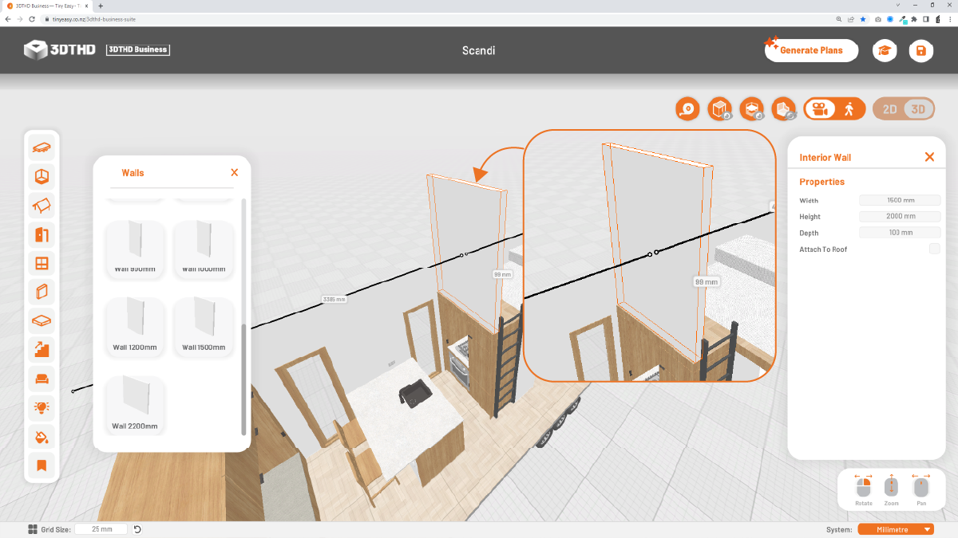Bookmark page with star icon
Screen dimensions: 958x538
(x=863, y=18)
